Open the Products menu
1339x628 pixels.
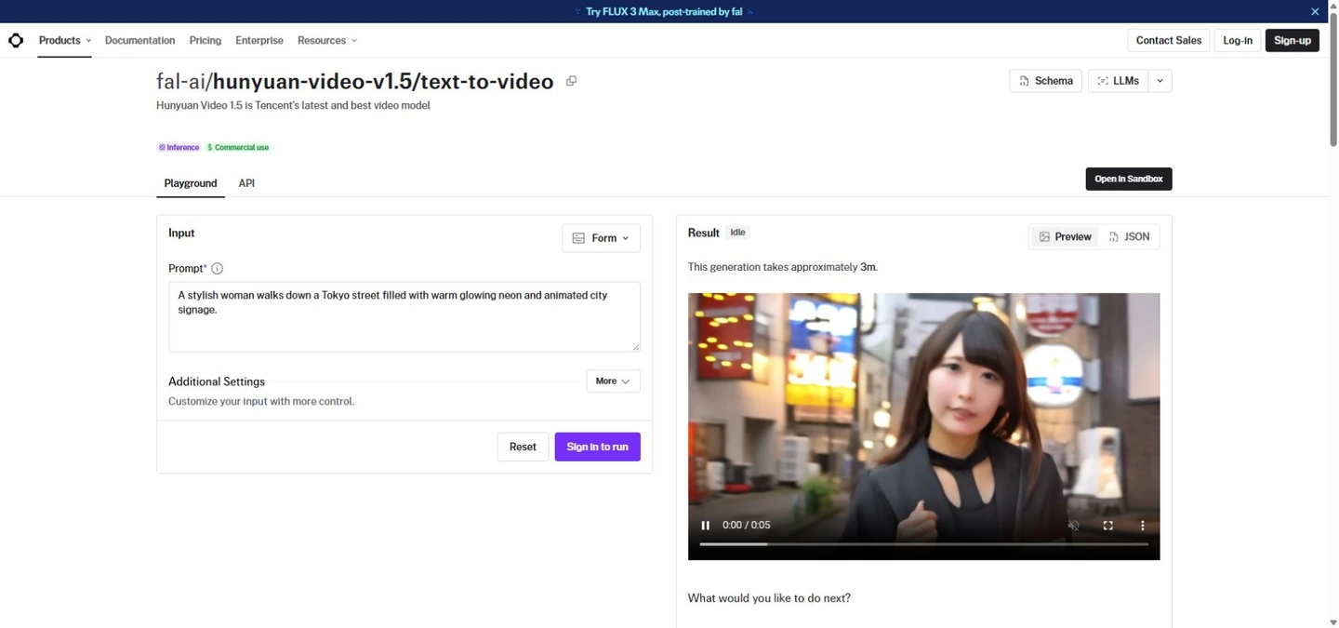click(x=65, y=40)
